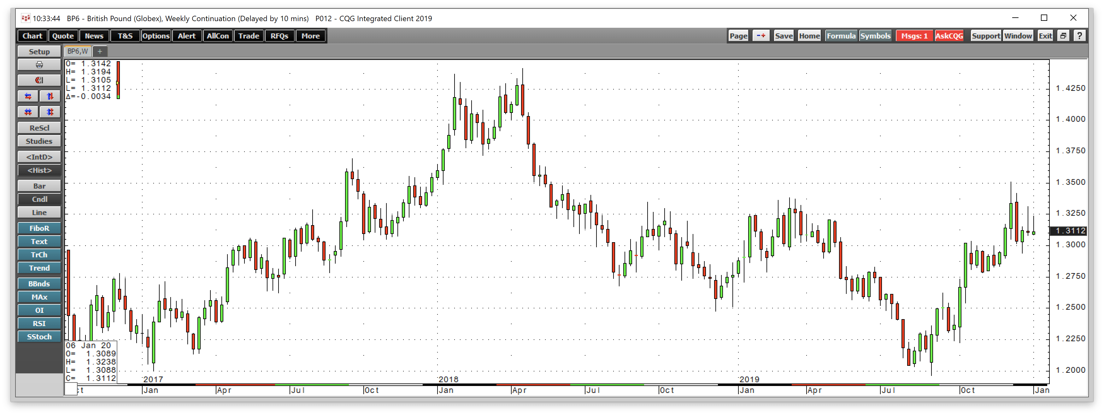Add a new chart tab with plus
Image resolution: width=1104 pixels, height=415 pixels.
[100, 51]
